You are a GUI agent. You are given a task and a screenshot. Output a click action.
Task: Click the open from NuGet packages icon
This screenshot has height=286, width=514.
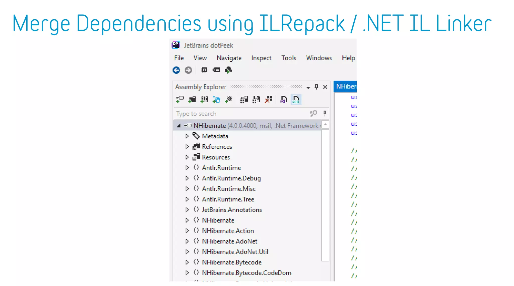pyautogui.click(x=216, y=100)
